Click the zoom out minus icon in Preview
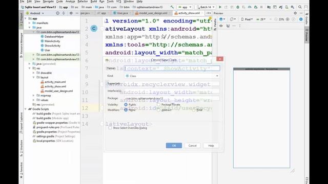 [276, 19]
